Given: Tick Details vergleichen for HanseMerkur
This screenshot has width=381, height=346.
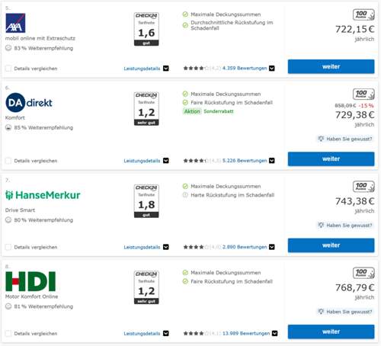Looking at the screenshot, I should pyautogui.click(x=8, y=247).
